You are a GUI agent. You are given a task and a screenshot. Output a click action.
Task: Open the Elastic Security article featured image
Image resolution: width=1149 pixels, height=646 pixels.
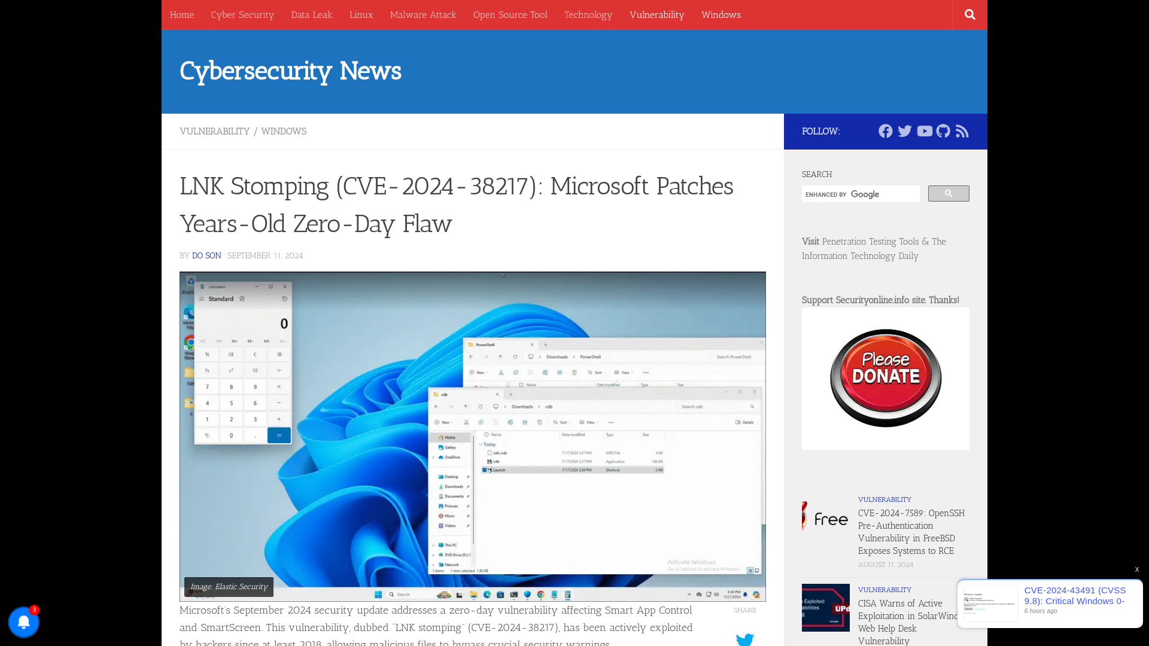473,437
